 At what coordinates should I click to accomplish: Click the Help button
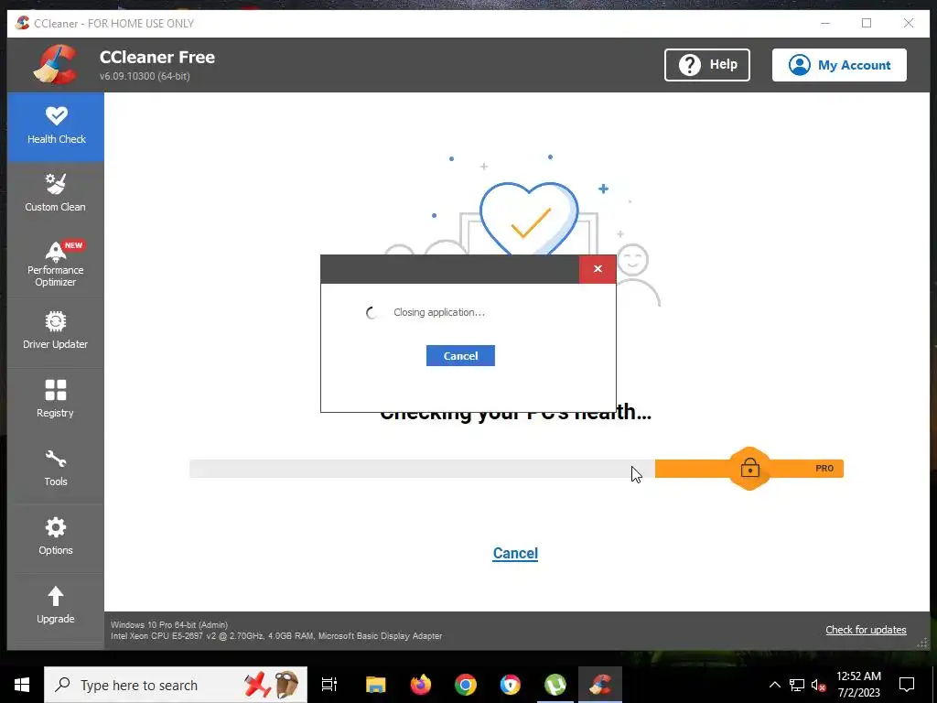[x=707, y=65]
